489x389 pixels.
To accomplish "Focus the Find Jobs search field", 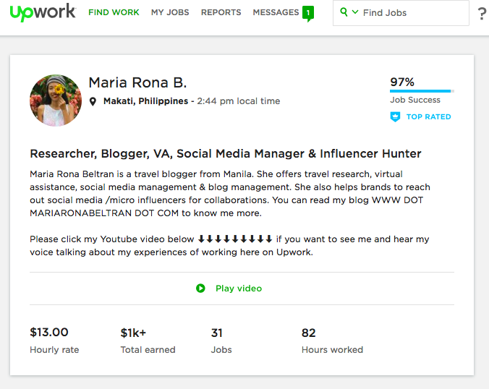I will (x=401, y=13).
